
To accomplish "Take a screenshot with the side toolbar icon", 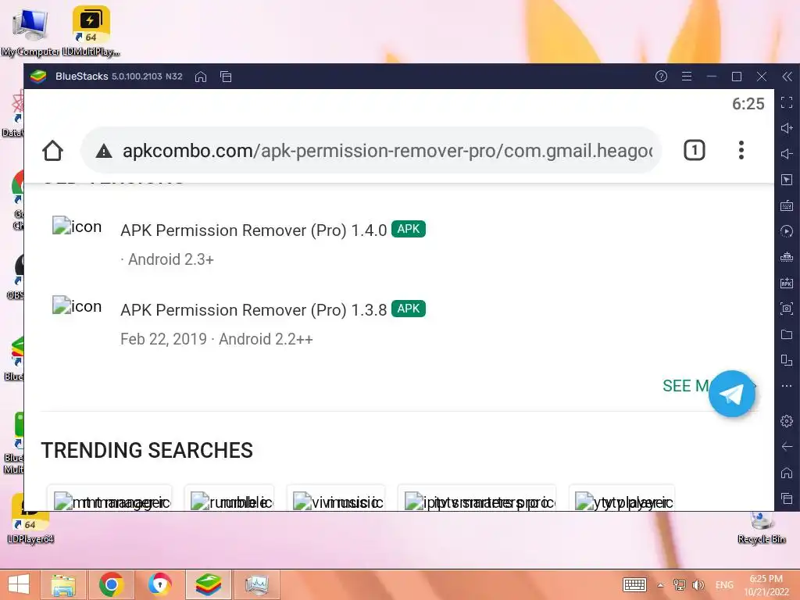I will coord(787,308).
